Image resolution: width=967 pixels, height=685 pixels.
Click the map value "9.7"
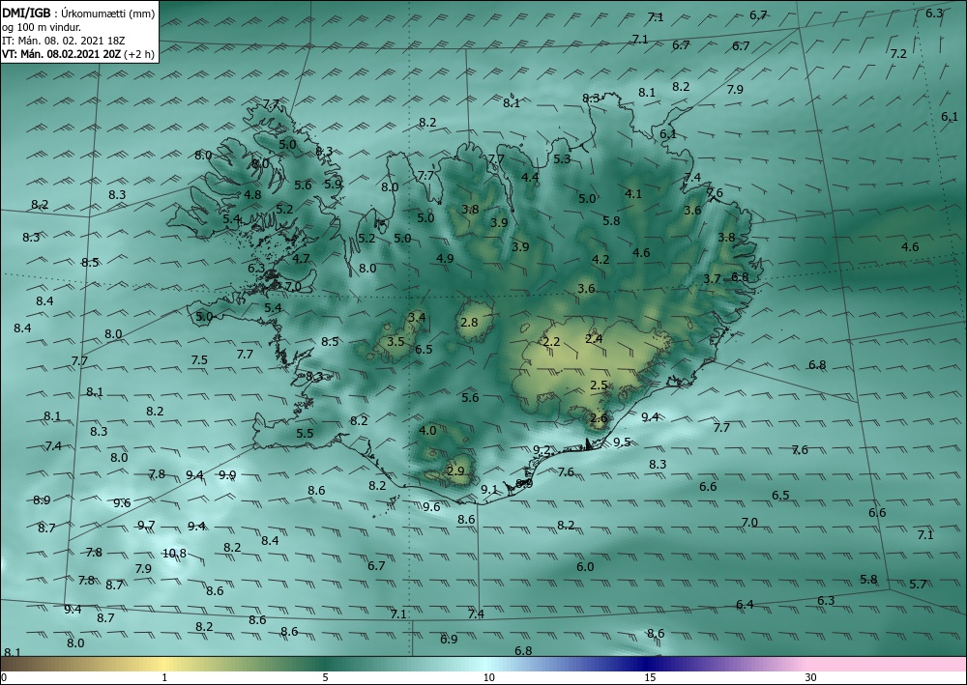(146, 525)
